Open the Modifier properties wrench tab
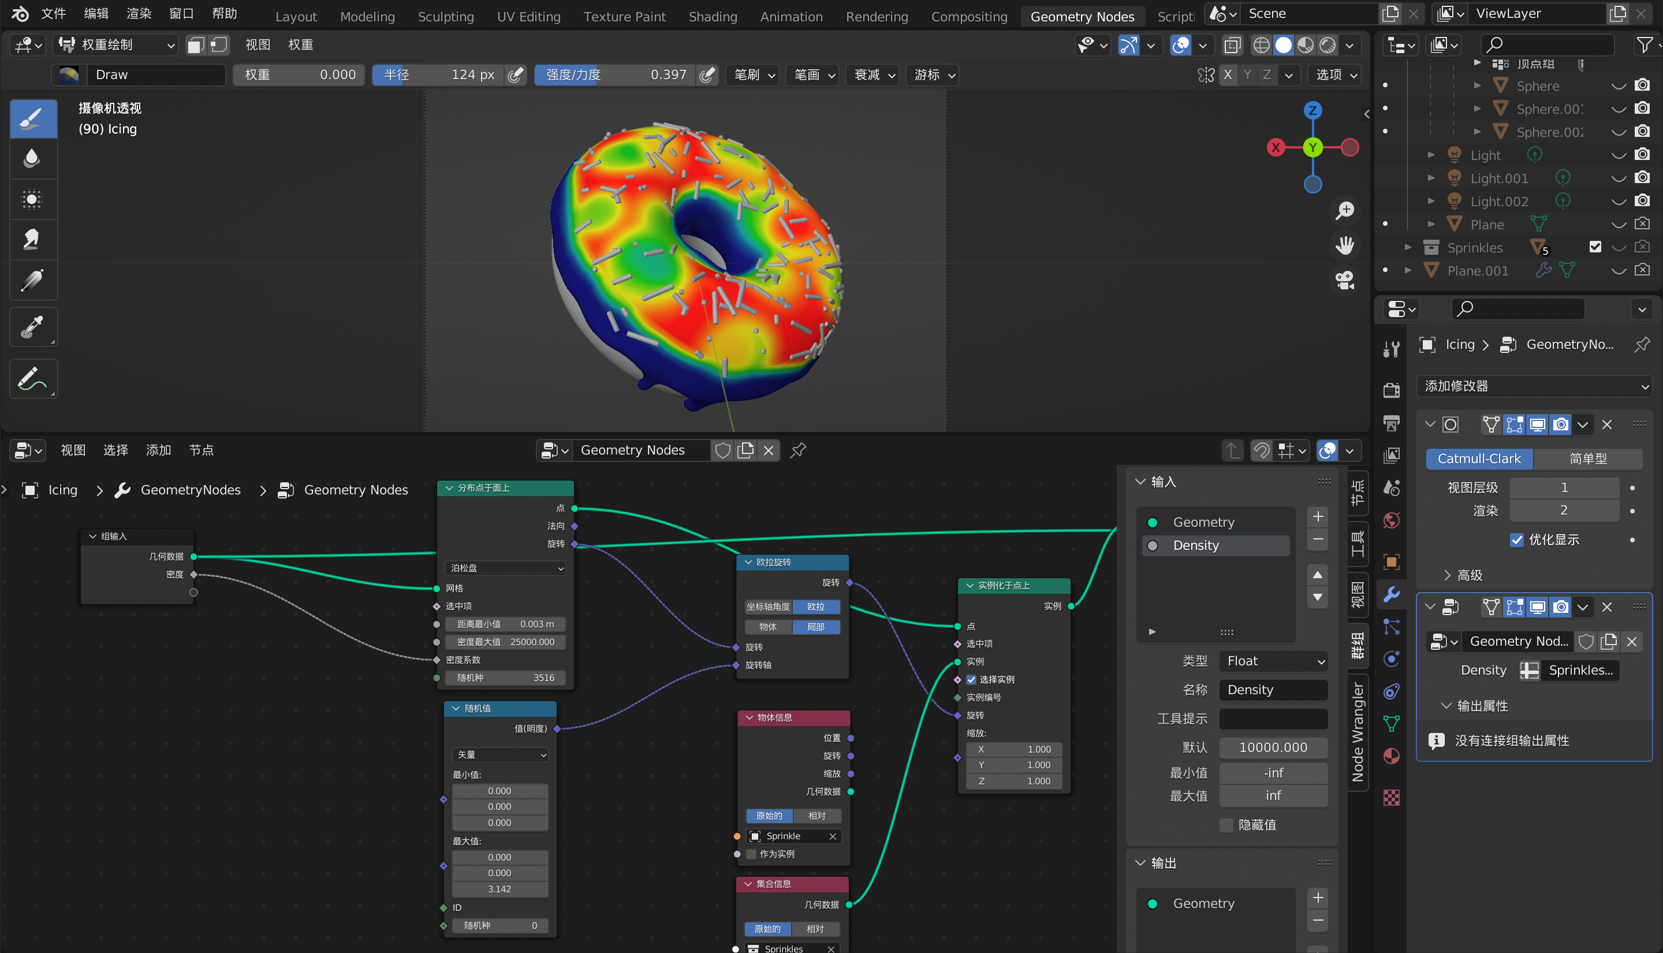 [1392, 594]
